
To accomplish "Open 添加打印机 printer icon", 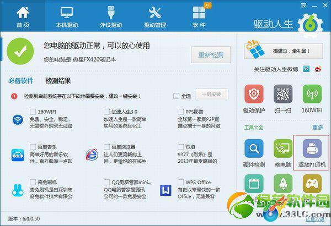I will [312, 148].
